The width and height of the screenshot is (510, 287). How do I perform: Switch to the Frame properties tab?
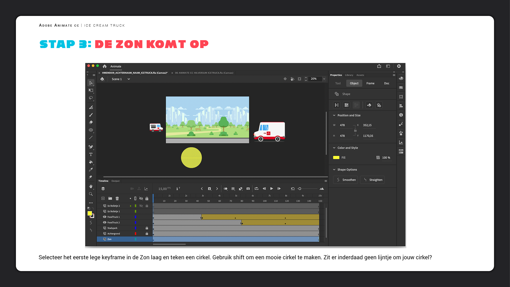(370, 83)
